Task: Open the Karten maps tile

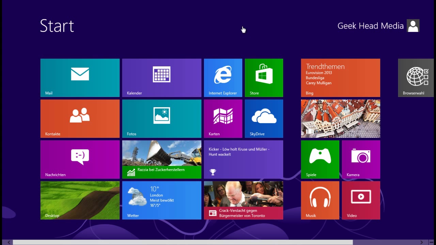Action: tap(223, 119)
